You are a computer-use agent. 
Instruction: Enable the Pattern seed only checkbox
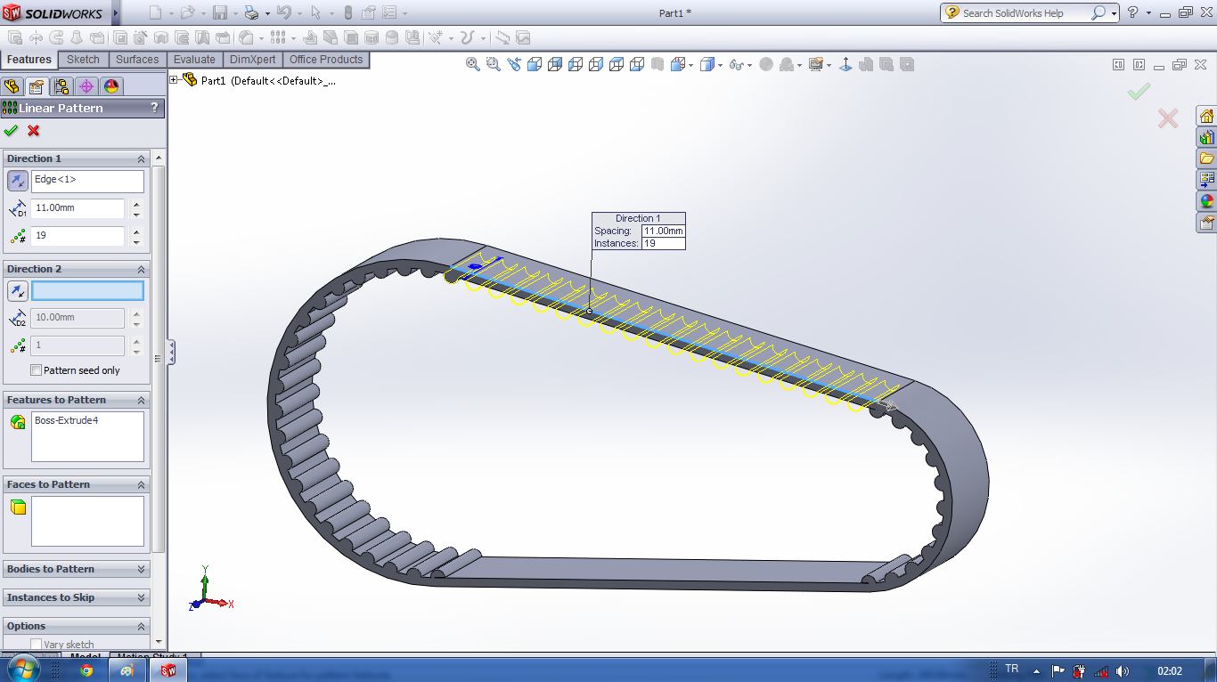37,370
